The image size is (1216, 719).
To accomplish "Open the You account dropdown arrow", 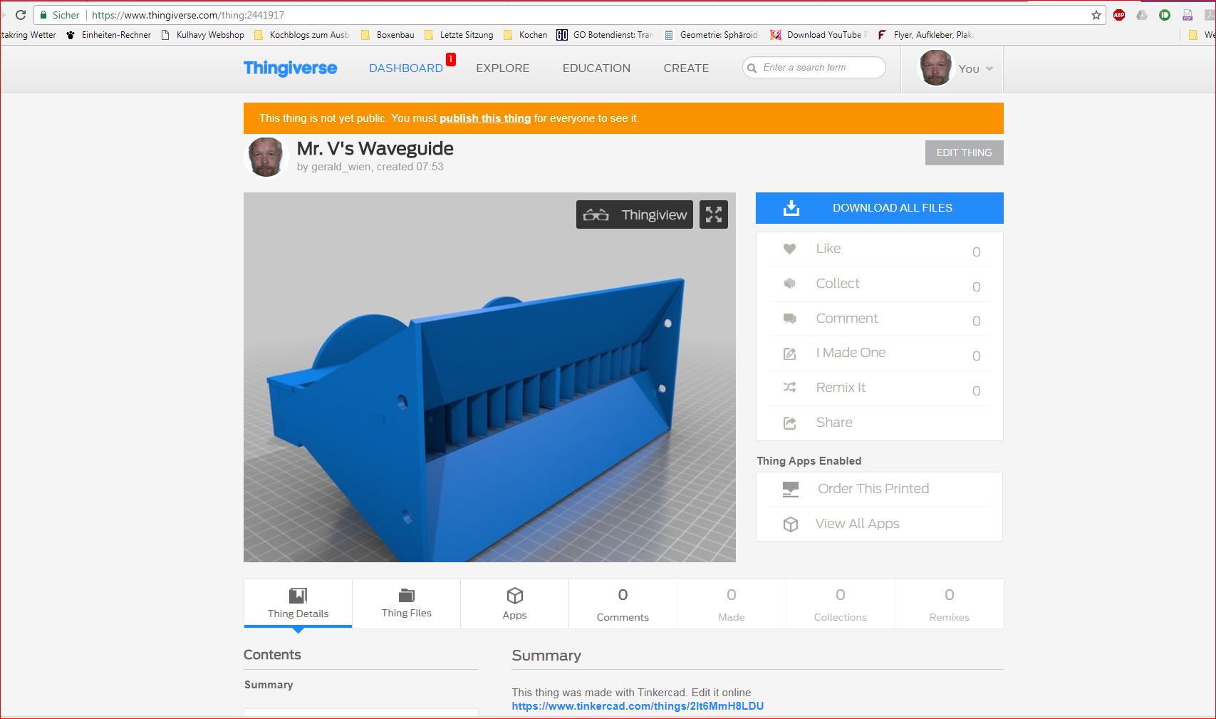I will [x=989, y=69].
